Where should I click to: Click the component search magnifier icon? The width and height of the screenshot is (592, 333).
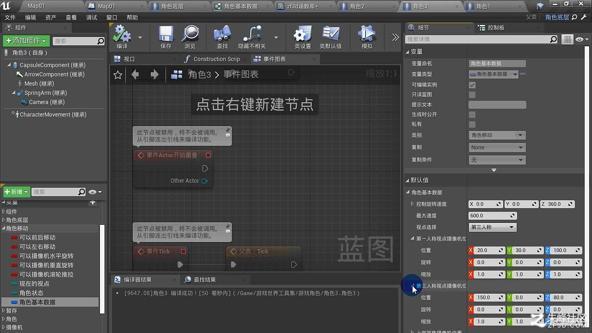(101, 41)
